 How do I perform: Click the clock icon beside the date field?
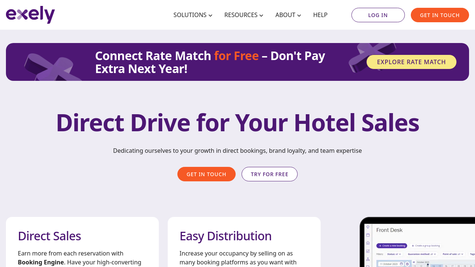click(x=407, y=264)
